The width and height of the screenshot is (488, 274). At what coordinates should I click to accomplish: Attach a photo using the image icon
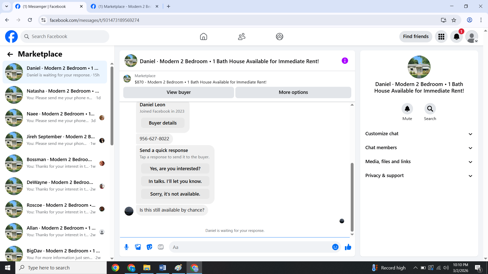tap(138, 247)
